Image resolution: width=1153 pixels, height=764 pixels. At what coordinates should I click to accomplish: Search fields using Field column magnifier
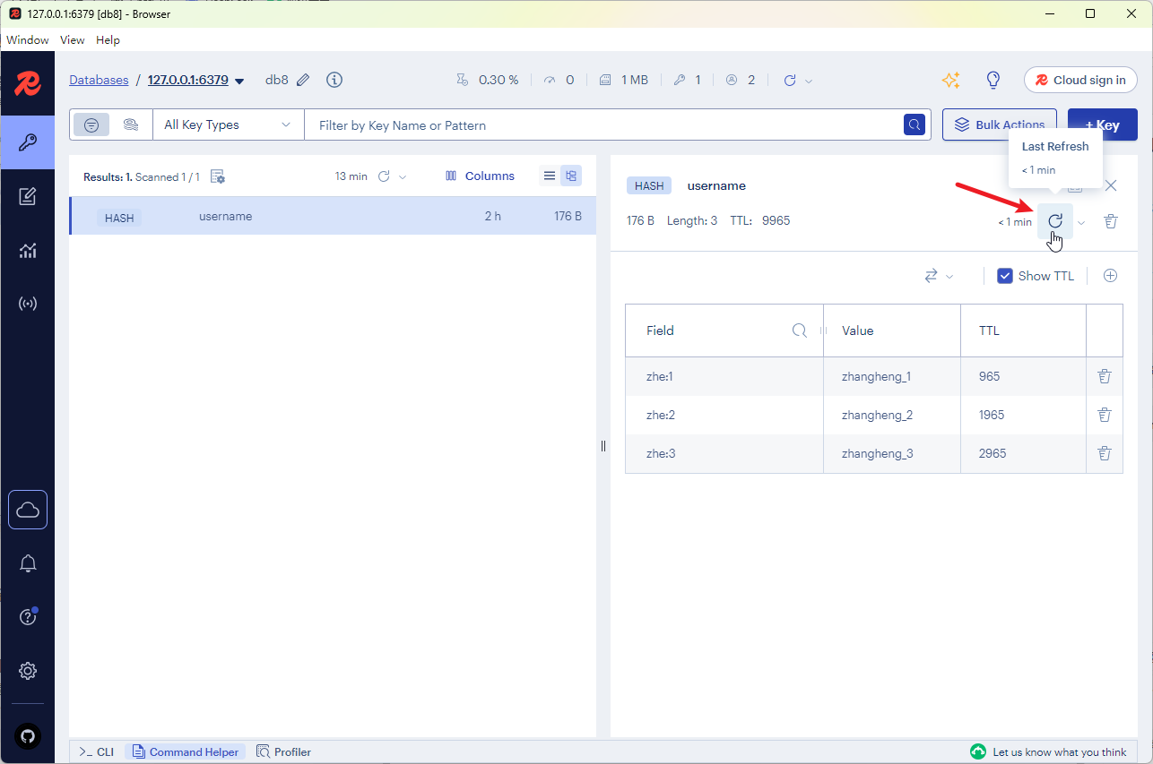(800, 330)
